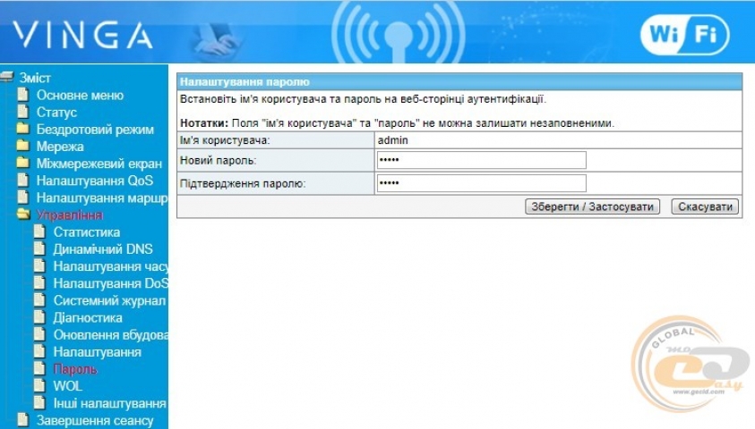
Task: Select Управління section label
Action: (x=69, y=215)
